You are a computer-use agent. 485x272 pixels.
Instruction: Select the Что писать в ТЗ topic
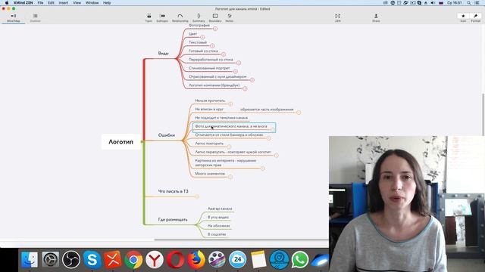point(173,191)
